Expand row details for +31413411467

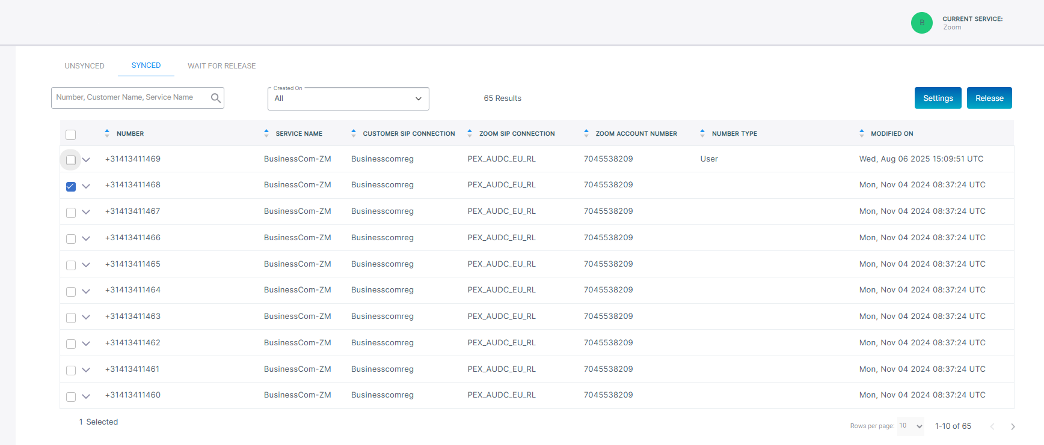86,212
